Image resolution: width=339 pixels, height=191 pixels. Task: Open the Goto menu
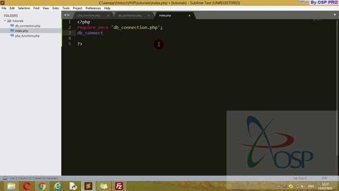tap(56, 8)
